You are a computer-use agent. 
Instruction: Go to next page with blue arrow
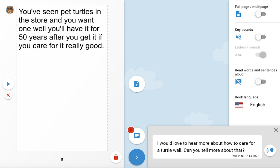137,157
